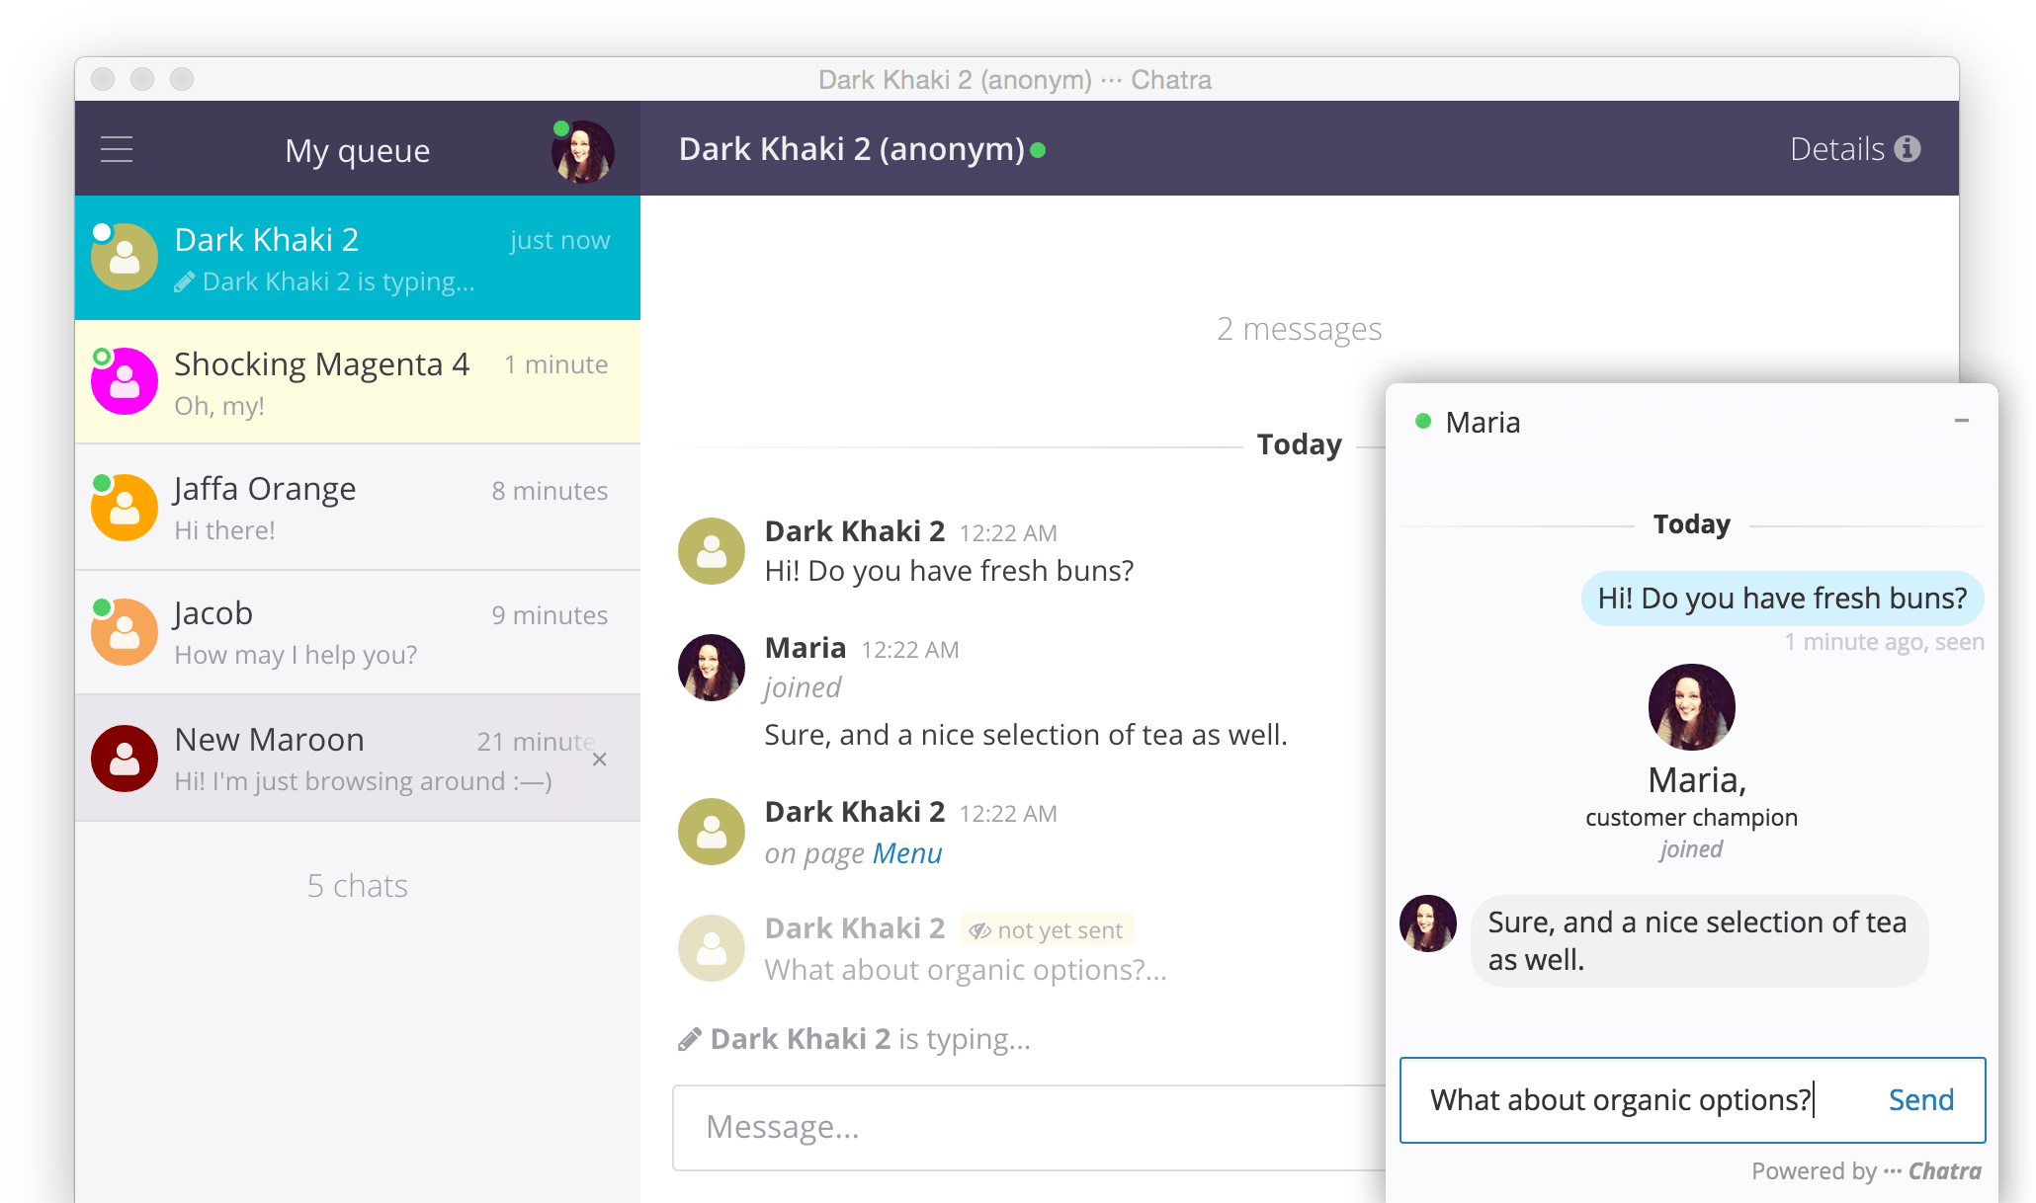Click New Maroon dismiss icon
2036x1203 pixels.
(x=602, y=757)
